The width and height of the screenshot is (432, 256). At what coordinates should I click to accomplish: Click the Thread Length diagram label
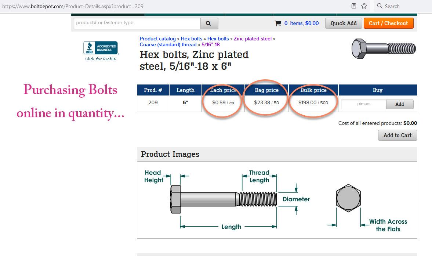pos(259,176)
